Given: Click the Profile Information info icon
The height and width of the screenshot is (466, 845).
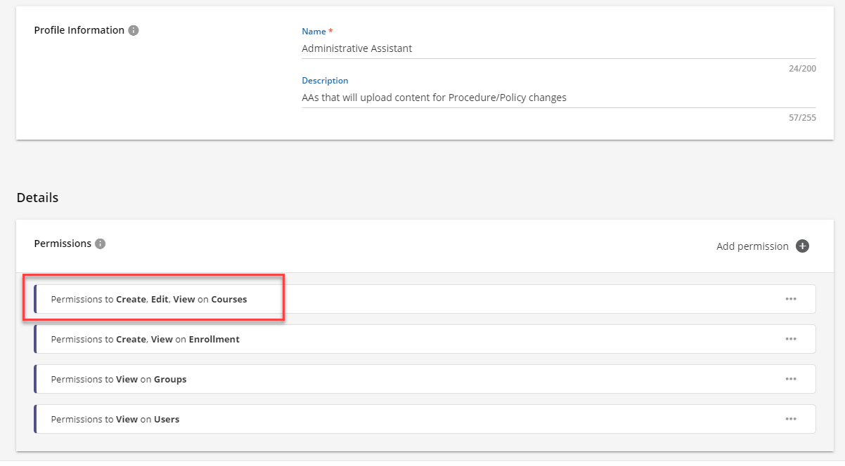Looking at the screenshot, I should (134, 31).
